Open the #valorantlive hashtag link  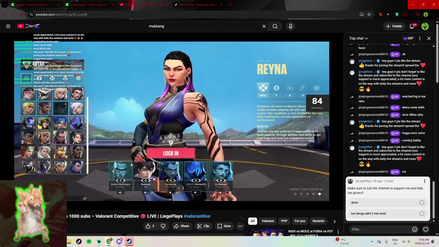tap(197, 216)
